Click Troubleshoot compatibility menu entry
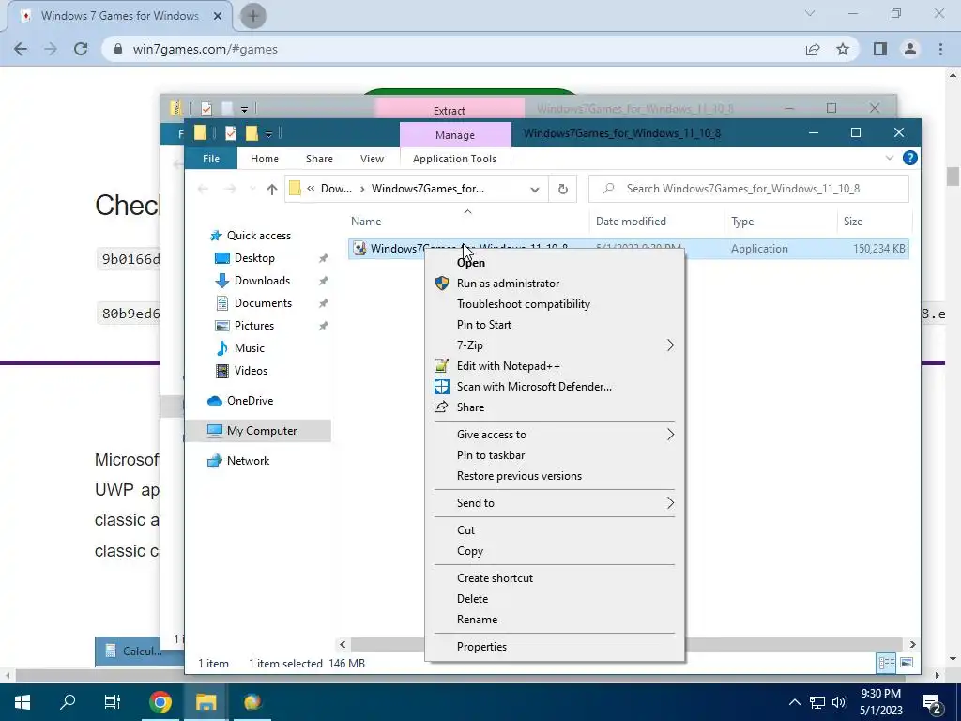 pyautogui.click(x=523, y=304)
